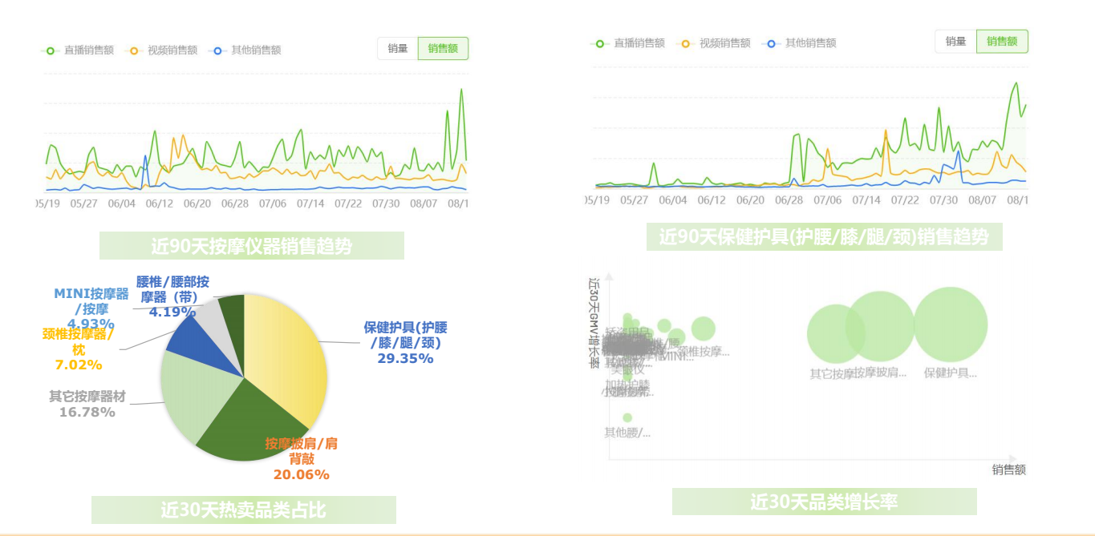Select the blue 颈椎按摩器/枕 pie slice
1095x536 pixels.
[185, 339]
